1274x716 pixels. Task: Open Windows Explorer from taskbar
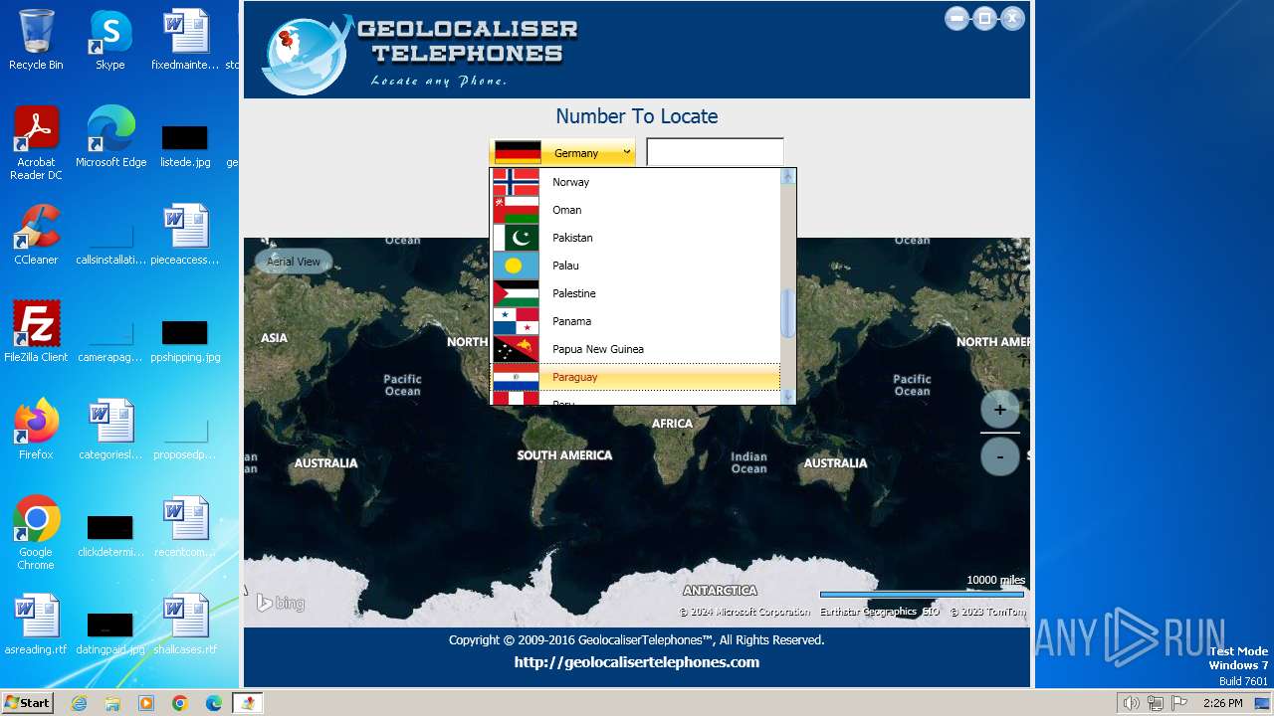[112, 703]
